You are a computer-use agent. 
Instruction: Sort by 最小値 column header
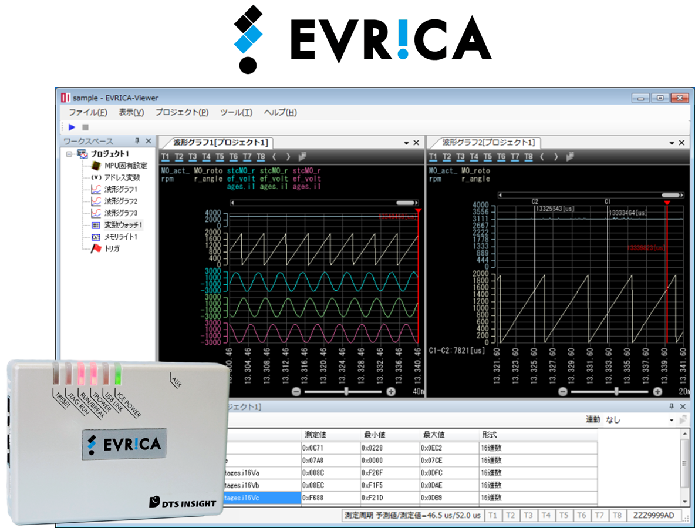pos(390,435)
